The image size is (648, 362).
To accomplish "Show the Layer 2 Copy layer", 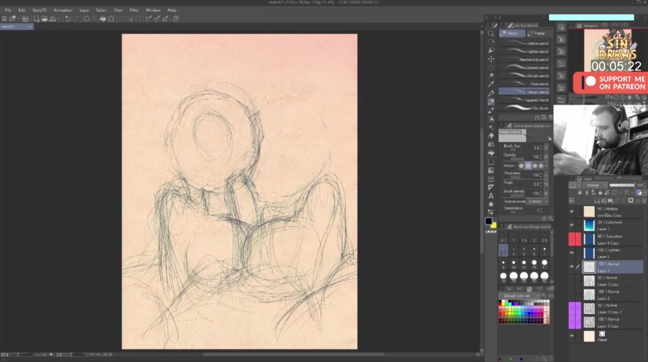I will (x=572, y=281).
